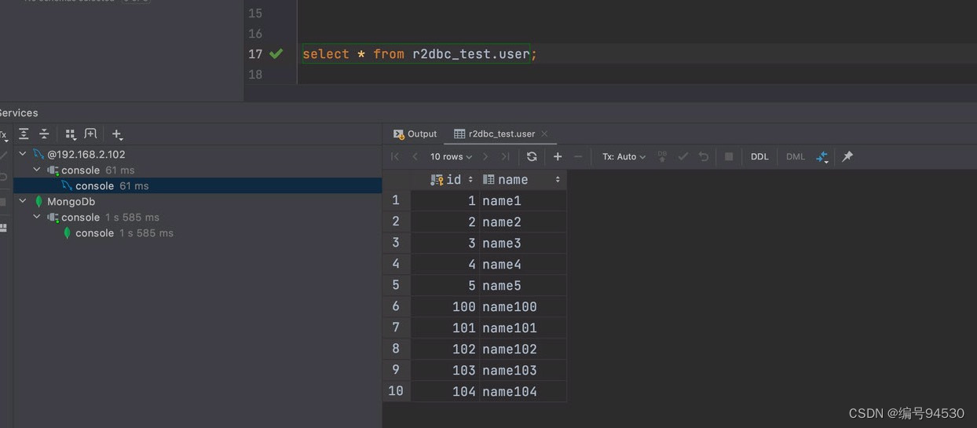Switch to the Output tab

coord(415,134)
